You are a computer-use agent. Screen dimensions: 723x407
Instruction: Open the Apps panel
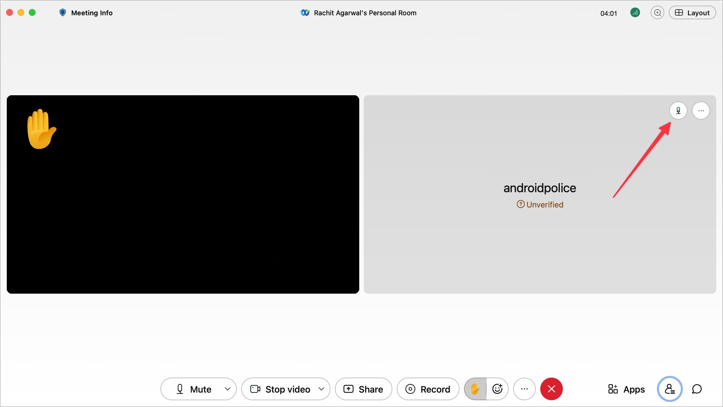click(626, 389)
